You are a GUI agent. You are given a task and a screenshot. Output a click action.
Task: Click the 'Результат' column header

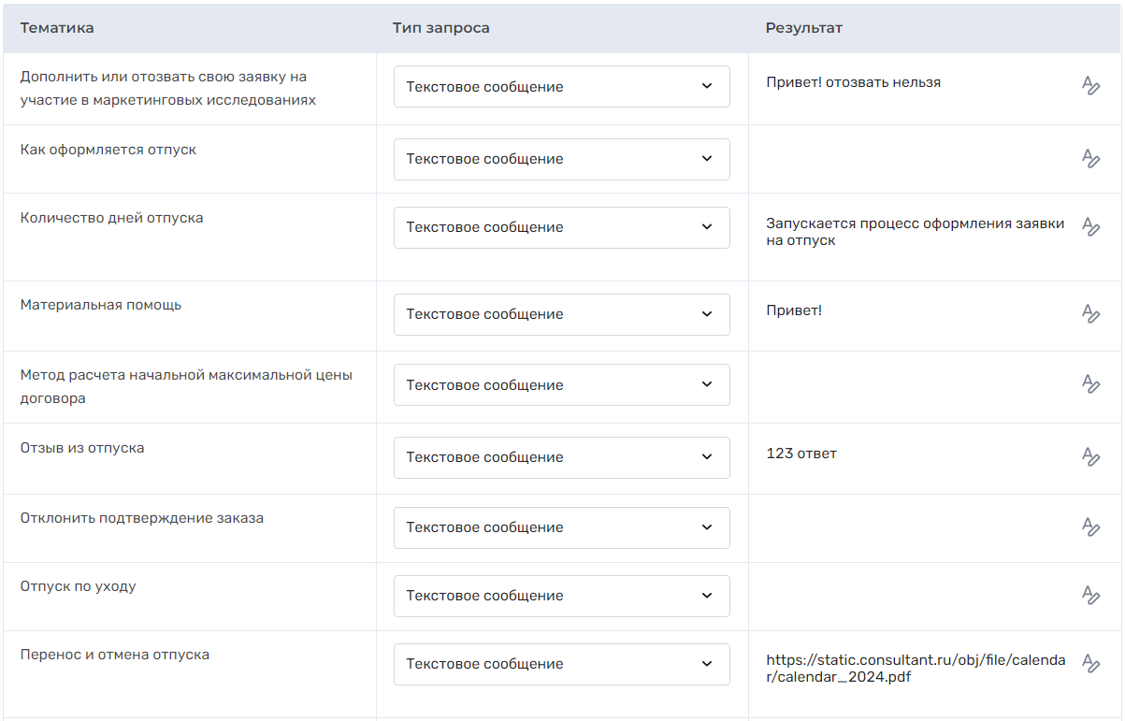coord(803,28)
